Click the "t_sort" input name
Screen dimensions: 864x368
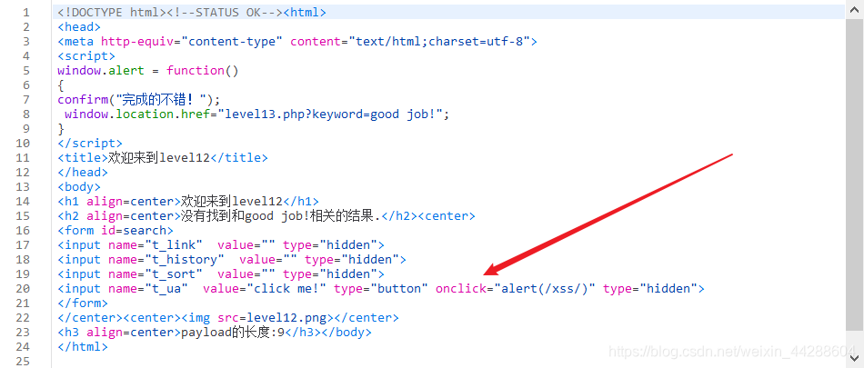(x=174, y=274)
